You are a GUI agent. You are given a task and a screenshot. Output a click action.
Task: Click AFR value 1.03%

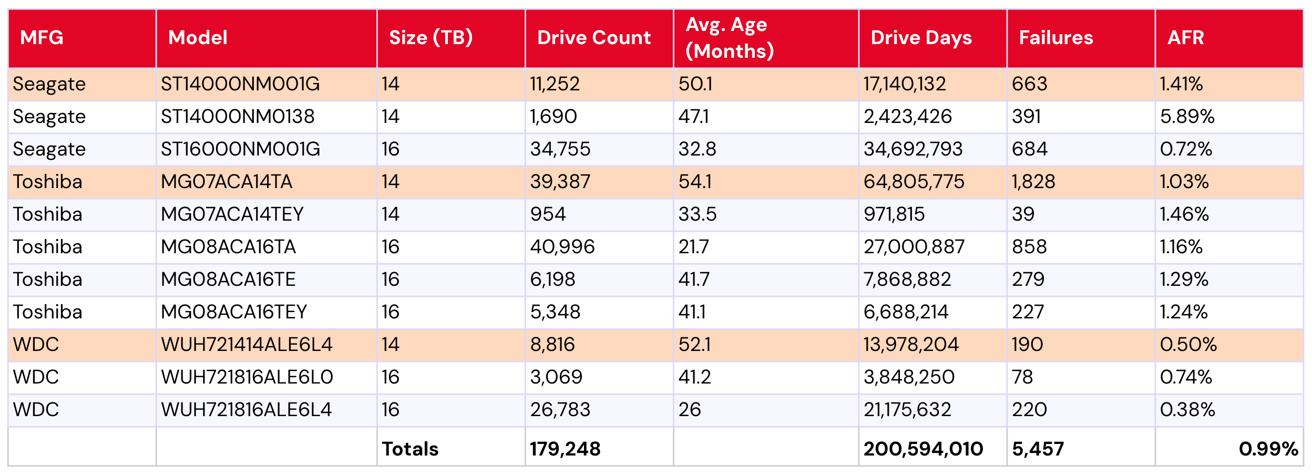(1184, 182)
